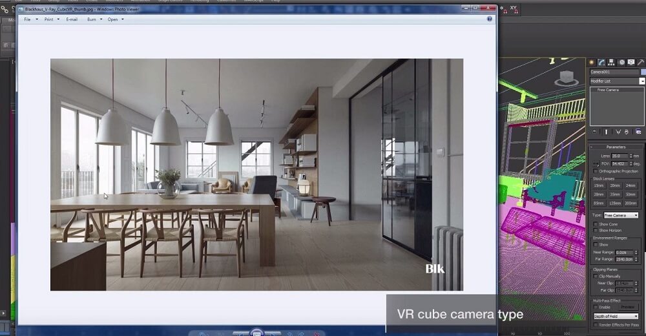Click the interior render photo in Photo Viewer
Viewport: 646px width, 336px height.
click(256, 175)
